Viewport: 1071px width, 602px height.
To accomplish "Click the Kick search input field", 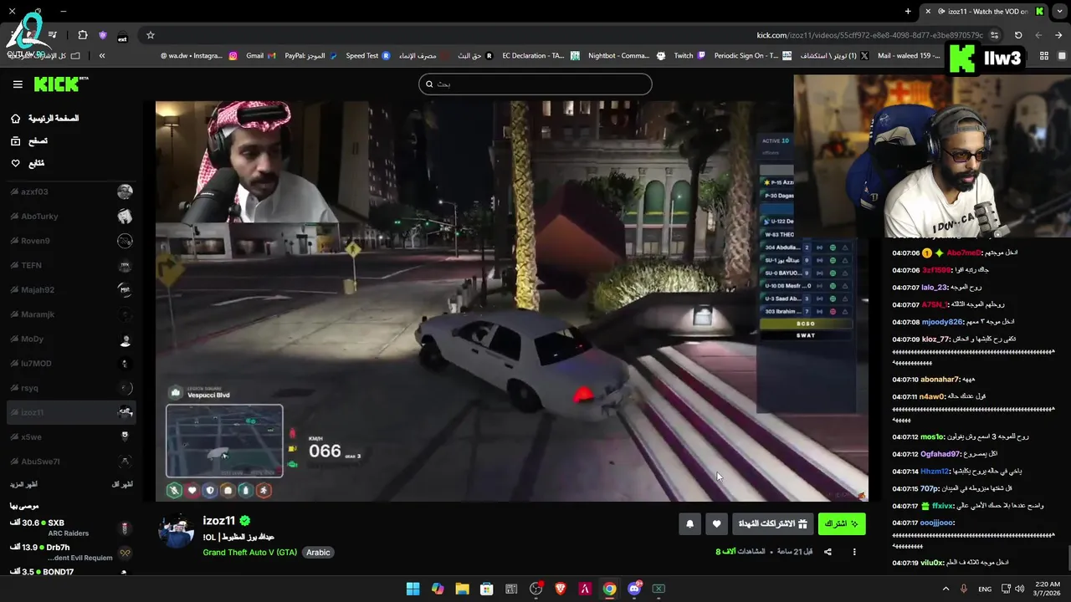I will click(x=535, y=84).
